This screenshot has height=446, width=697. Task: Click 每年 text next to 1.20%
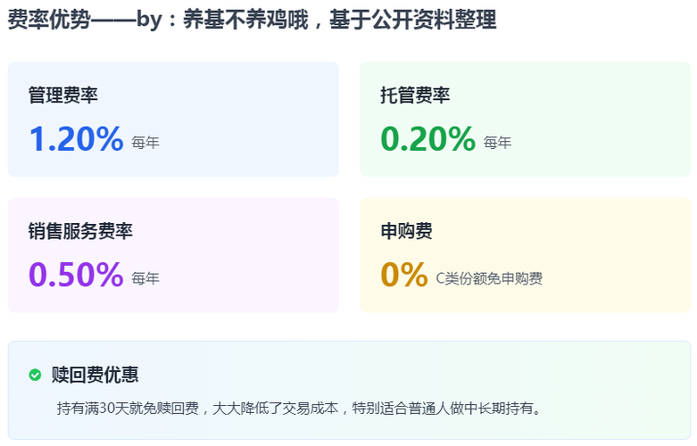(x=145, y=143)
